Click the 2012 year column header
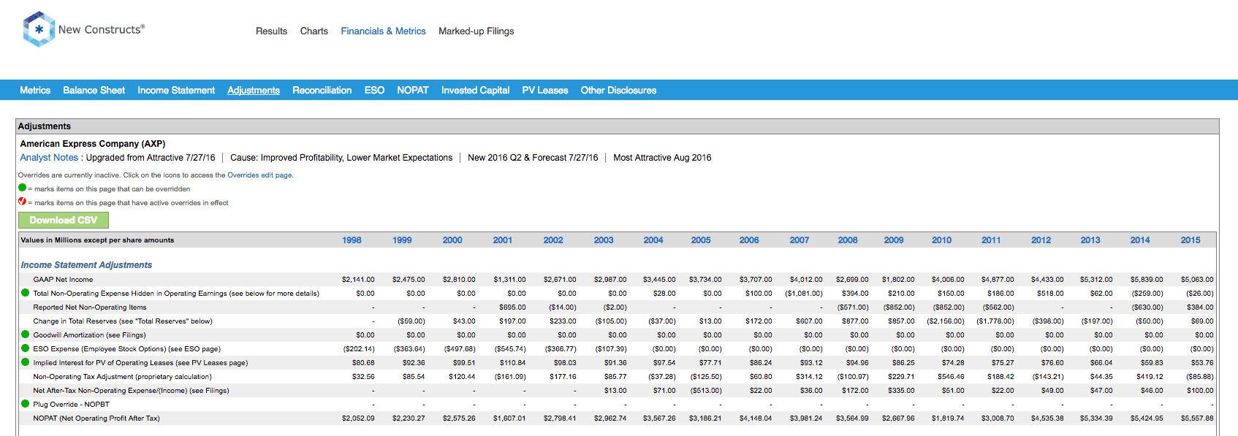This screenshot has width=1238, height=436. [1041, 240]
